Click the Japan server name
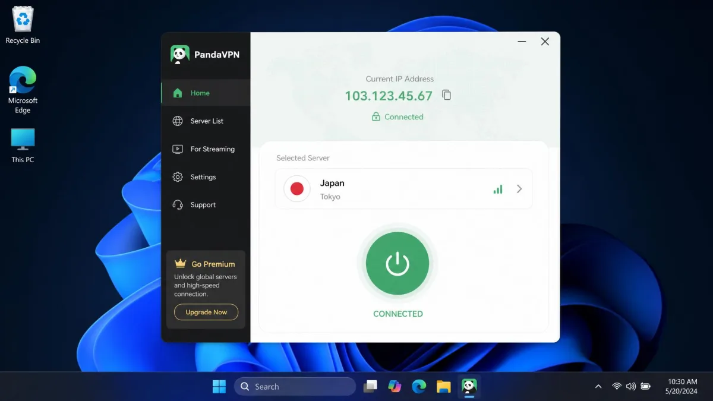Viewport: 713px width, 401px height. pos(332,183)
